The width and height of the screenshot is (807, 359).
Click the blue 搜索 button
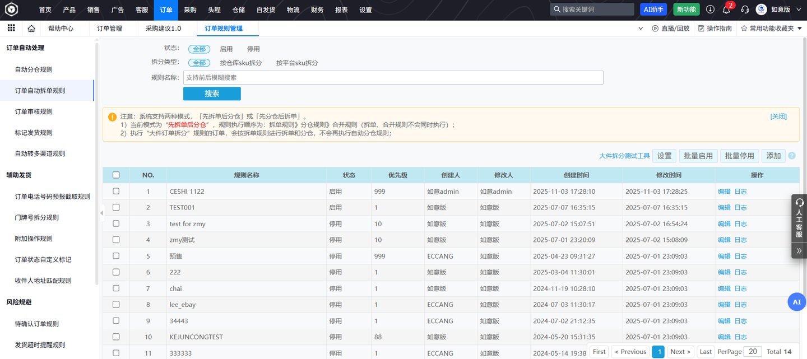tap(212, 94)
